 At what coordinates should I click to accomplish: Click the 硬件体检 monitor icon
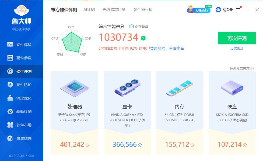[10, 45]
